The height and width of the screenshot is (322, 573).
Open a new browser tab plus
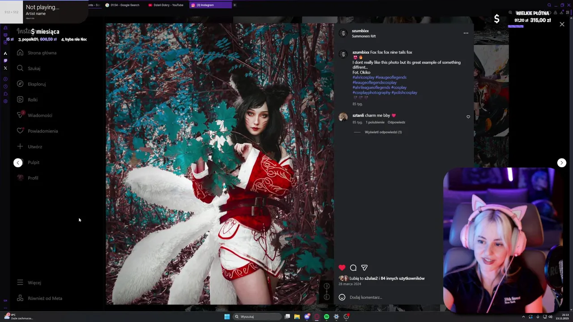coord(235,5)
